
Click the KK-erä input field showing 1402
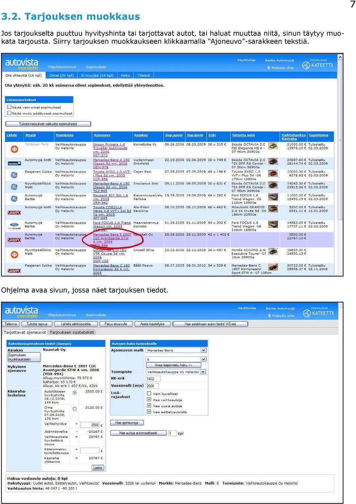153,378
